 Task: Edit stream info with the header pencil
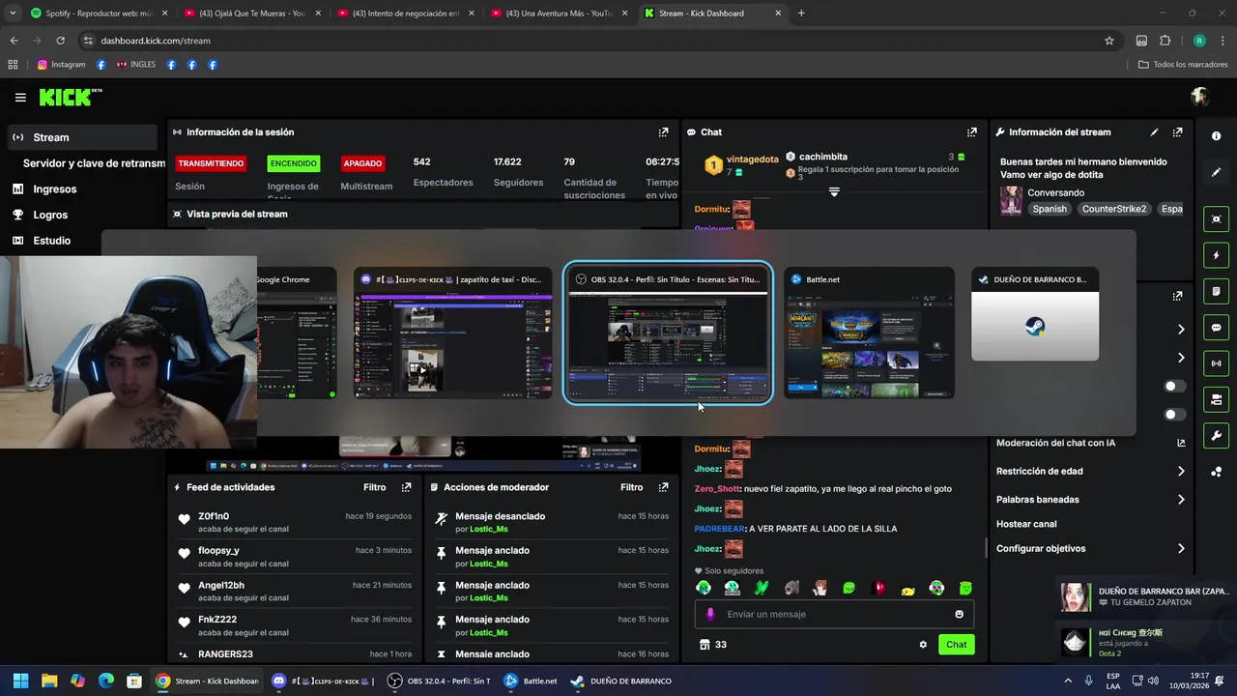click(x=1154, y=132)
